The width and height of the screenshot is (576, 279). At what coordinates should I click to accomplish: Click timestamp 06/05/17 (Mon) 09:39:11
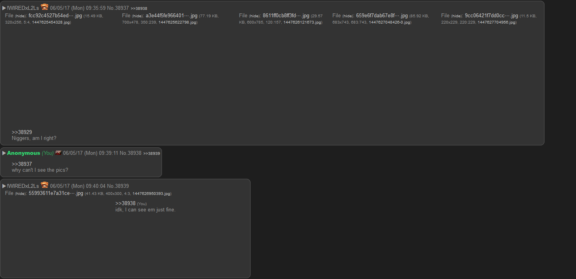(x=91, y=153)
